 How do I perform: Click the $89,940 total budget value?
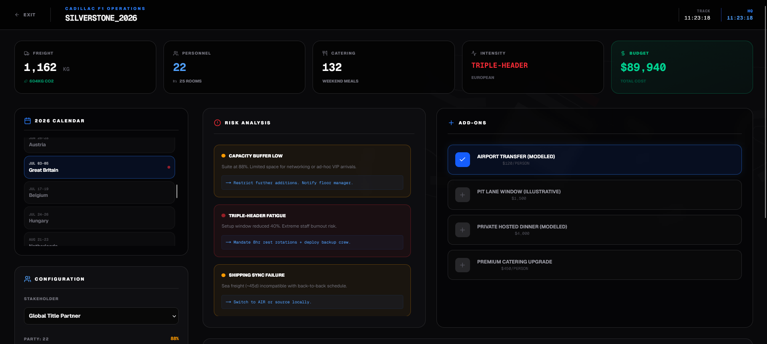coord(643,67)
